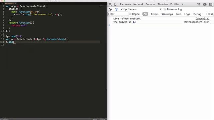Screen dimensions: 214x120
Task: Click the a.add() code line 14
Action: pos(11,42)
